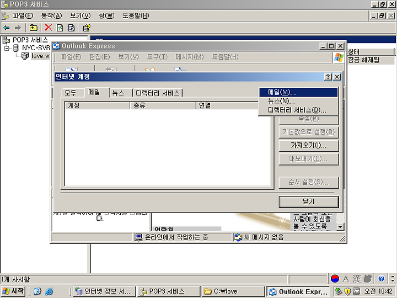Click the language bar help icon

(x=382, y=279)
